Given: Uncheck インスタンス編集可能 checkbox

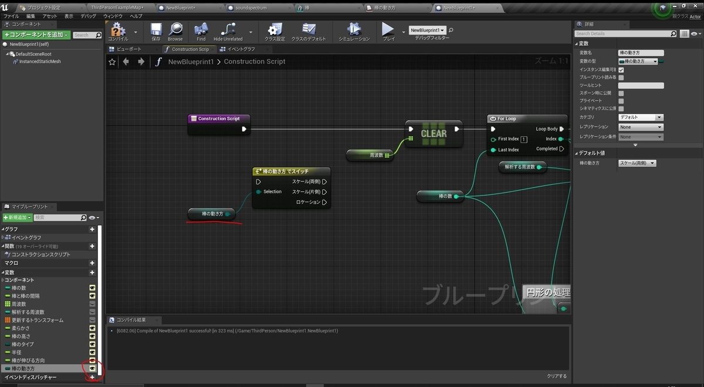Looking at the screenshot, I should coord(621,69).
